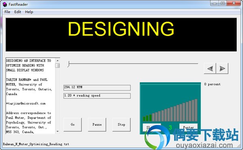Viewport: 243px width, 150px height.
Task: Click the Stop button
Action: point(122,125)
